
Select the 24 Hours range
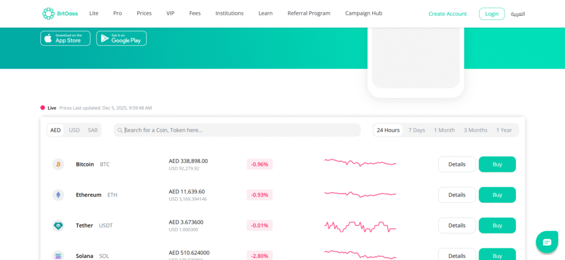coord(388,130)
